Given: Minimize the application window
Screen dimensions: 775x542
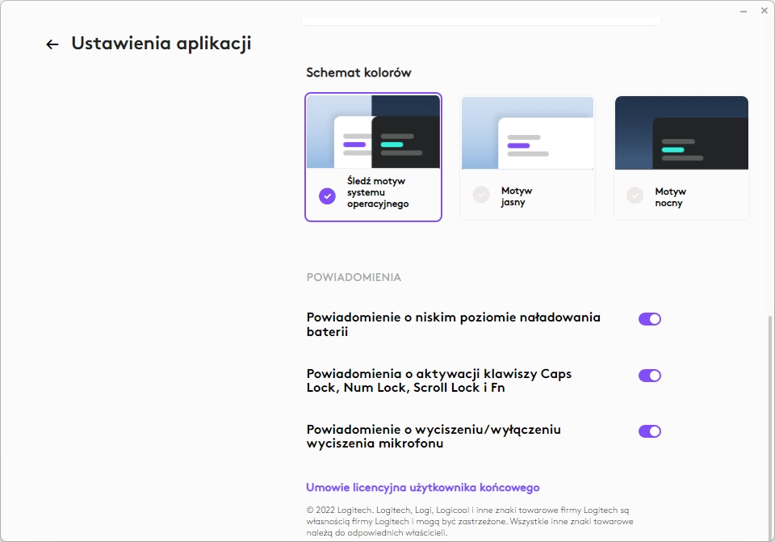Looking at the screenshot, I should 744,11.
